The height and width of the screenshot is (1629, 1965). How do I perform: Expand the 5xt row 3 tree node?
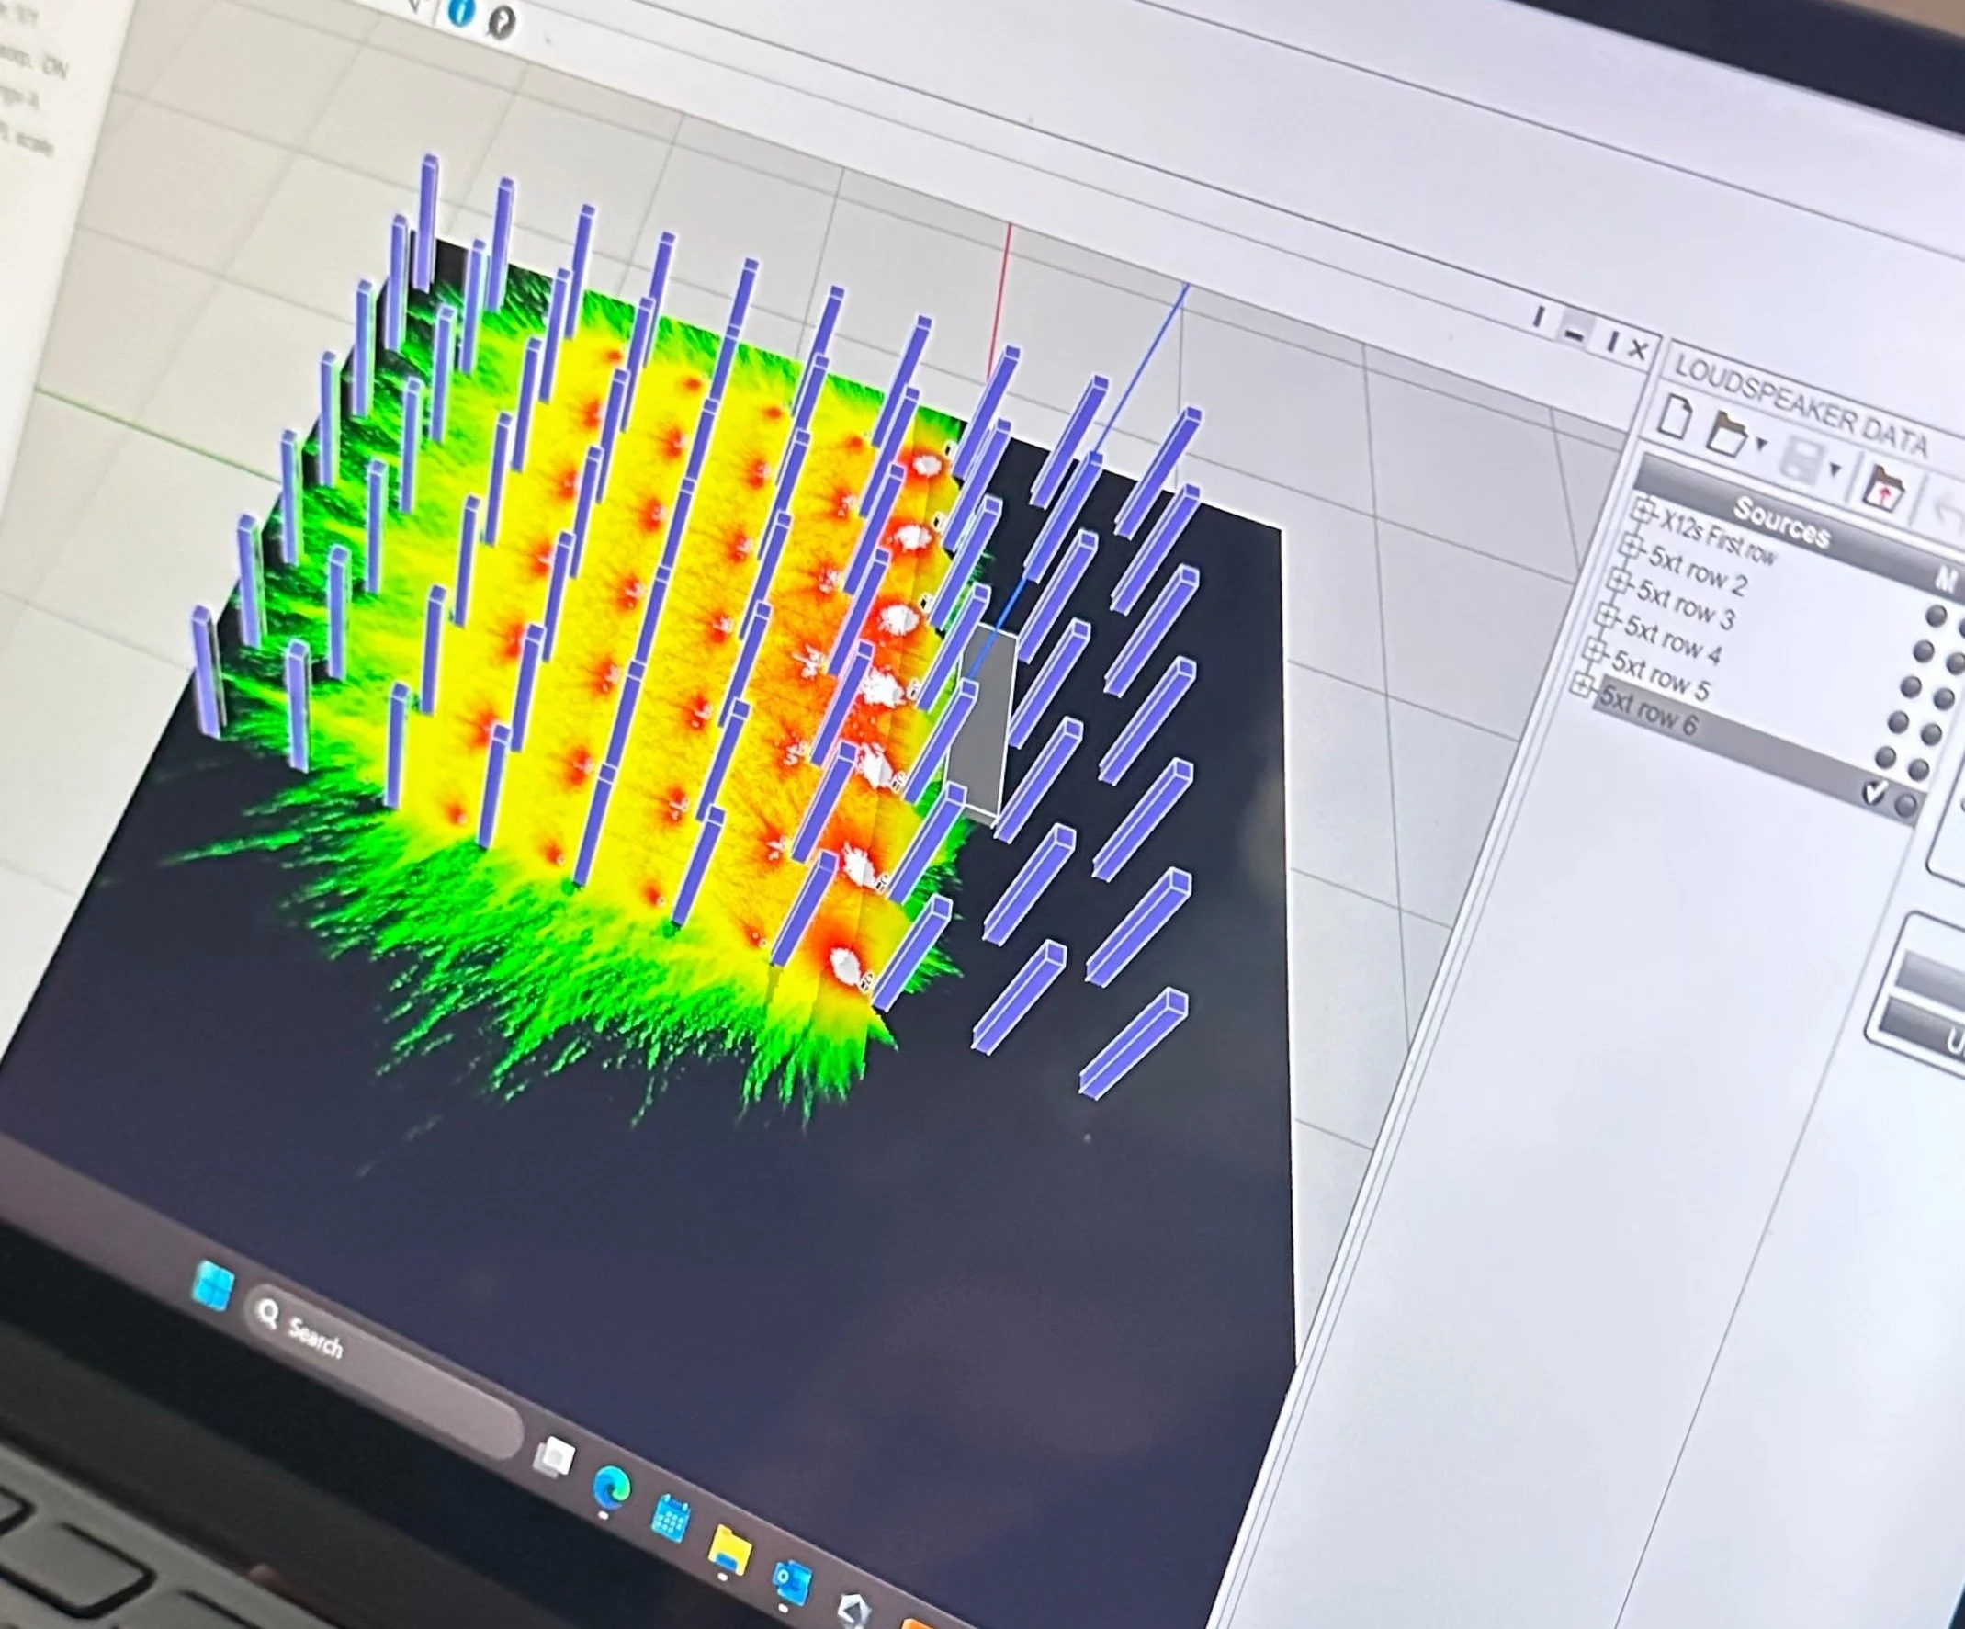tap(1618, 580)
